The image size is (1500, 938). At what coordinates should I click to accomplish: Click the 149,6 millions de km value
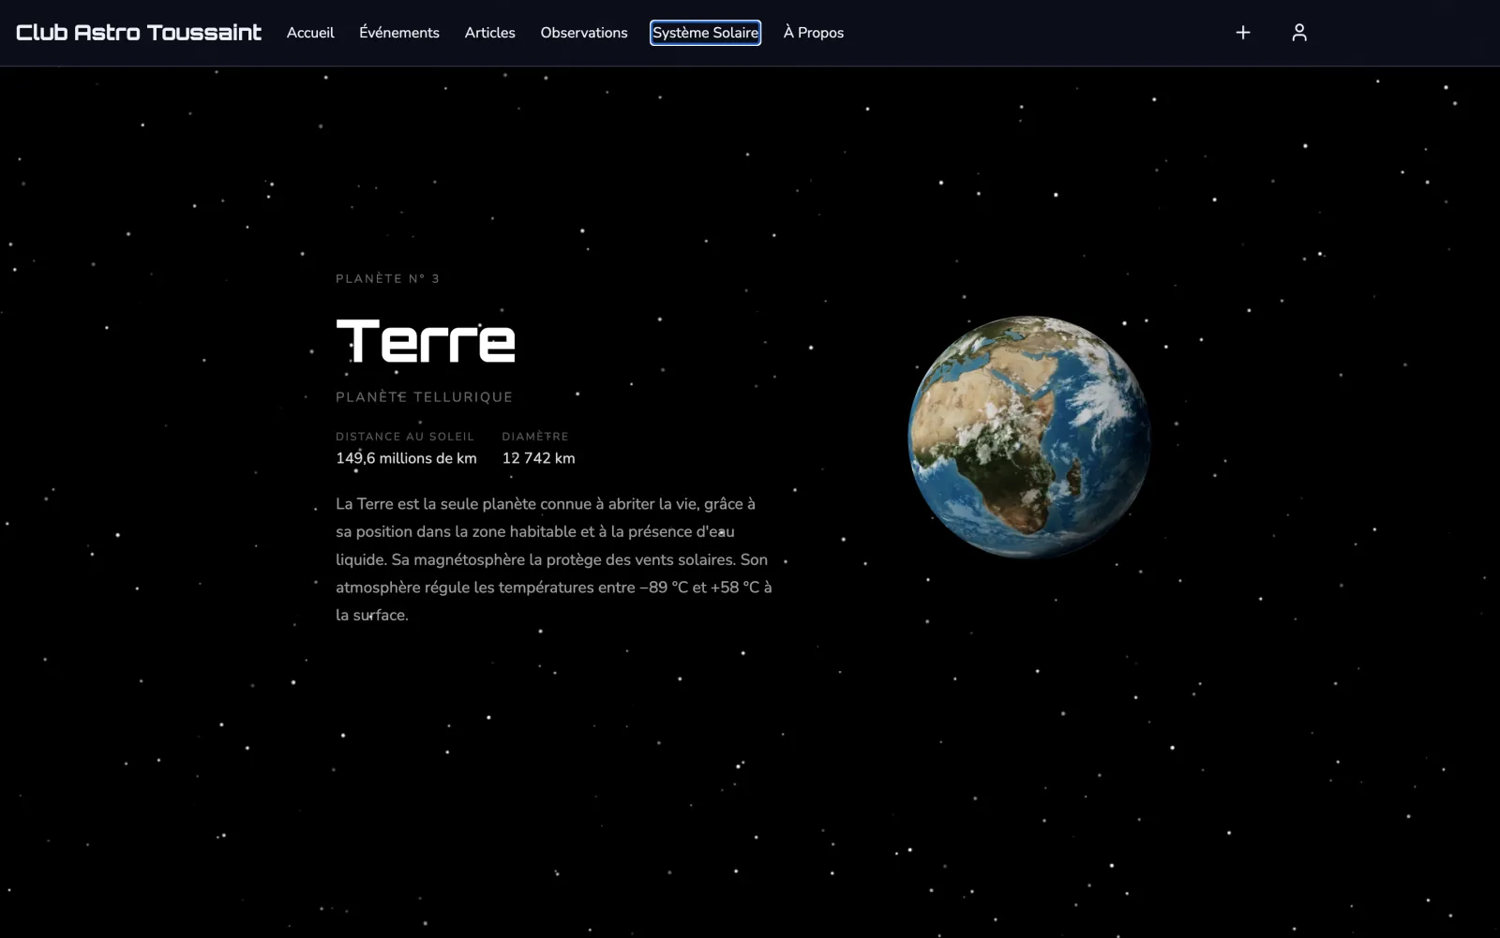pos(406,458)
